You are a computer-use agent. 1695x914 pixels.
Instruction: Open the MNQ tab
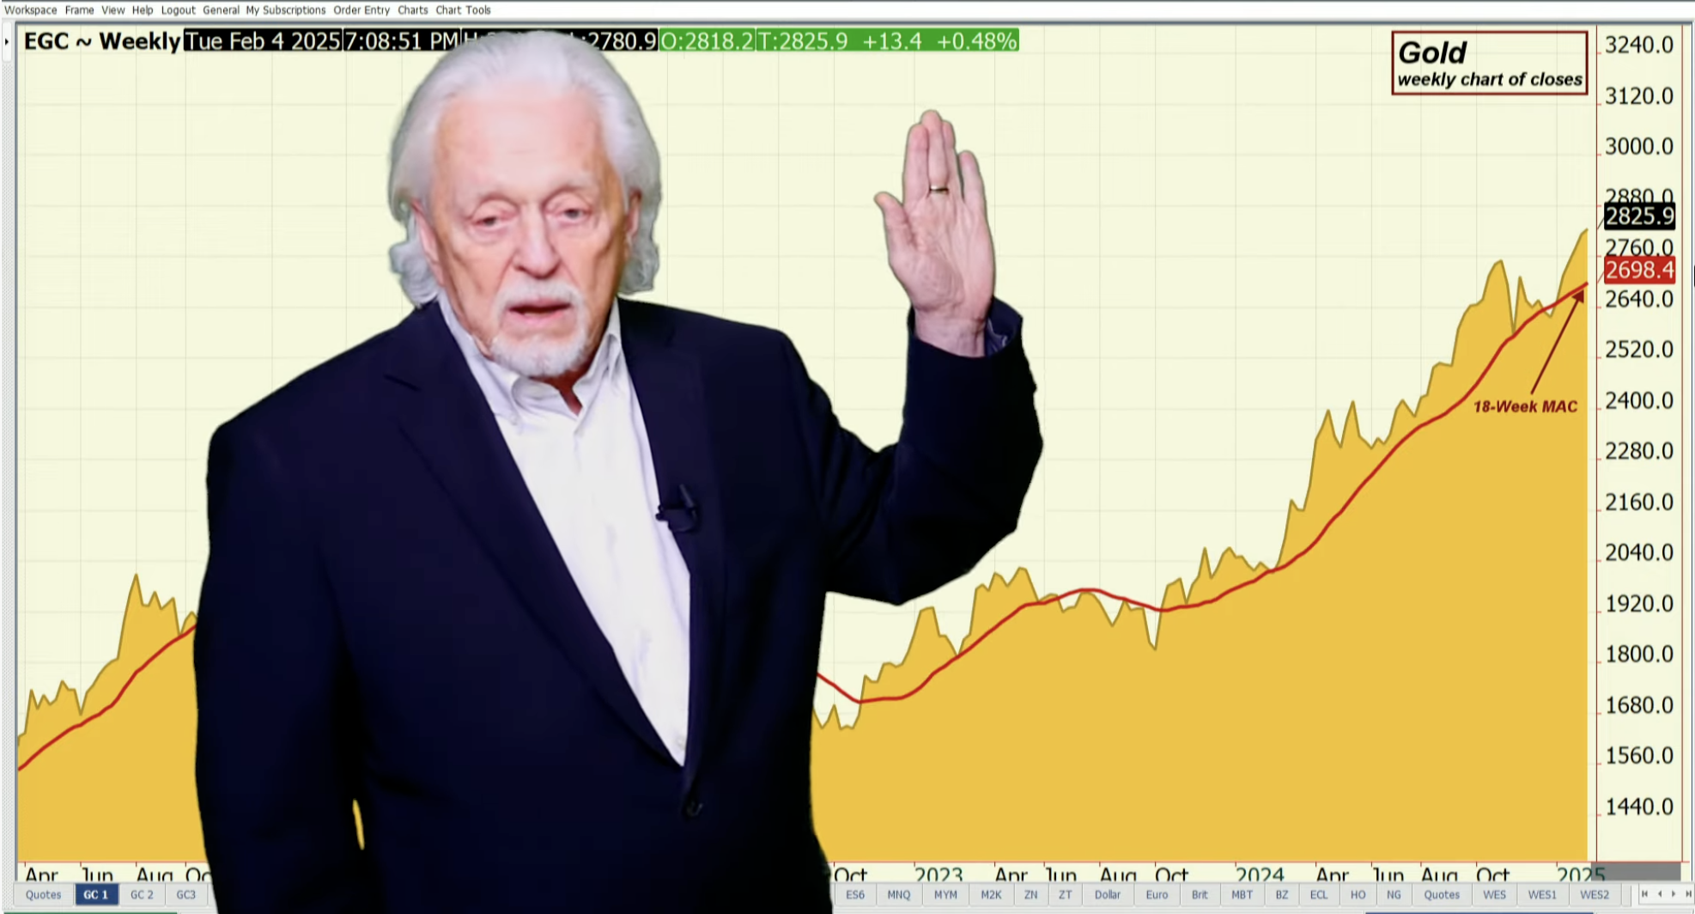click(899, 895)
